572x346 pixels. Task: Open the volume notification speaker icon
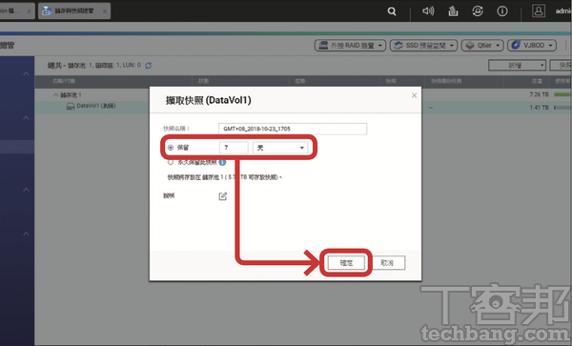point(428,10)
